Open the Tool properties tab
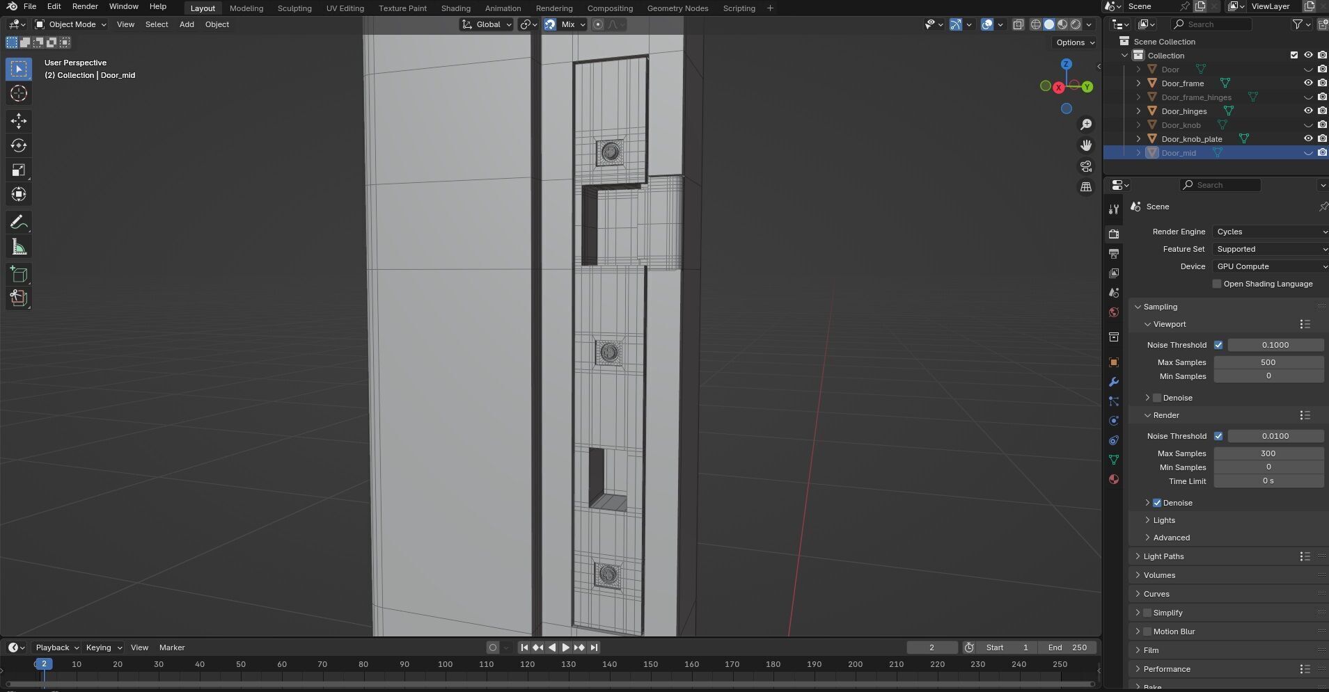The image size is (1329, 692). [1114, 209]
